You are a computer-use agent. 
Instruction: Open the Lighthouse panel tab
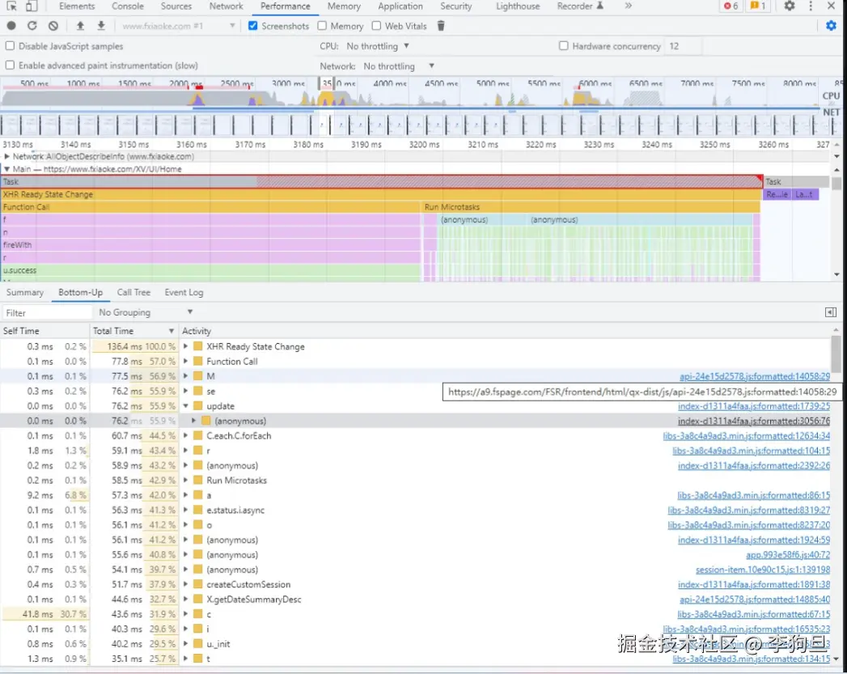tap(517, 6)
